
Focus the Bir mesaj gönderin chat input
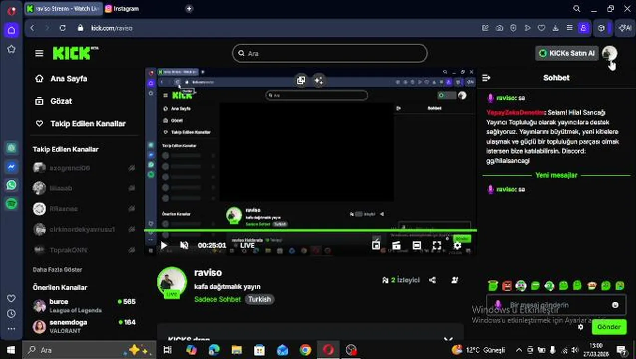556,305
